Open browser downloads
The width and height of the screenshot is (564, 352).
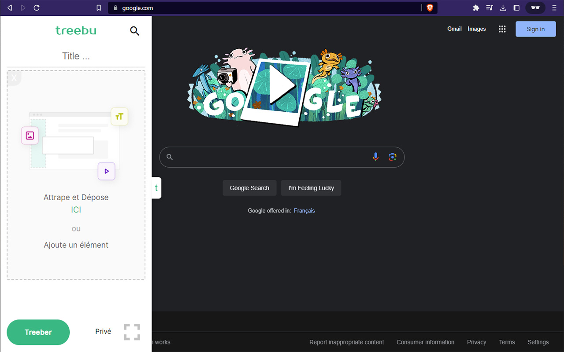tap(503, 8)
